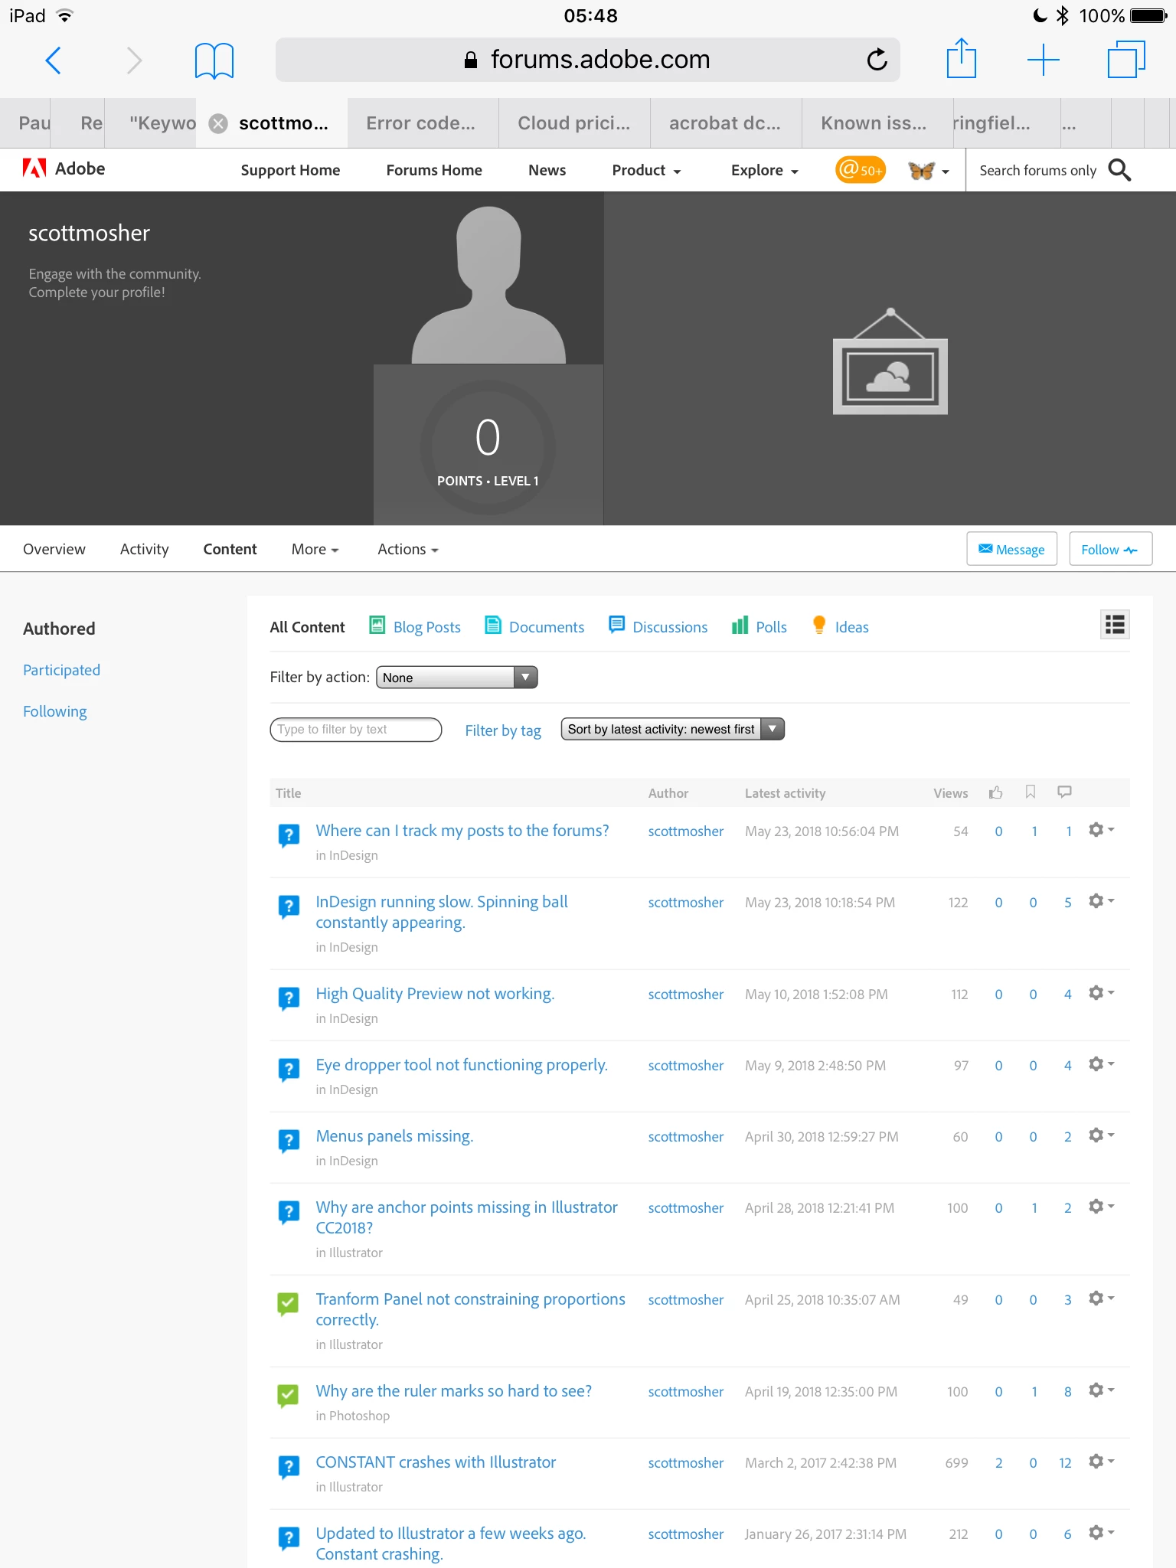This screenshot has height=1568, width=1176.
Task: Sort by the replies comment column icon
Action: click(1064, 792)
